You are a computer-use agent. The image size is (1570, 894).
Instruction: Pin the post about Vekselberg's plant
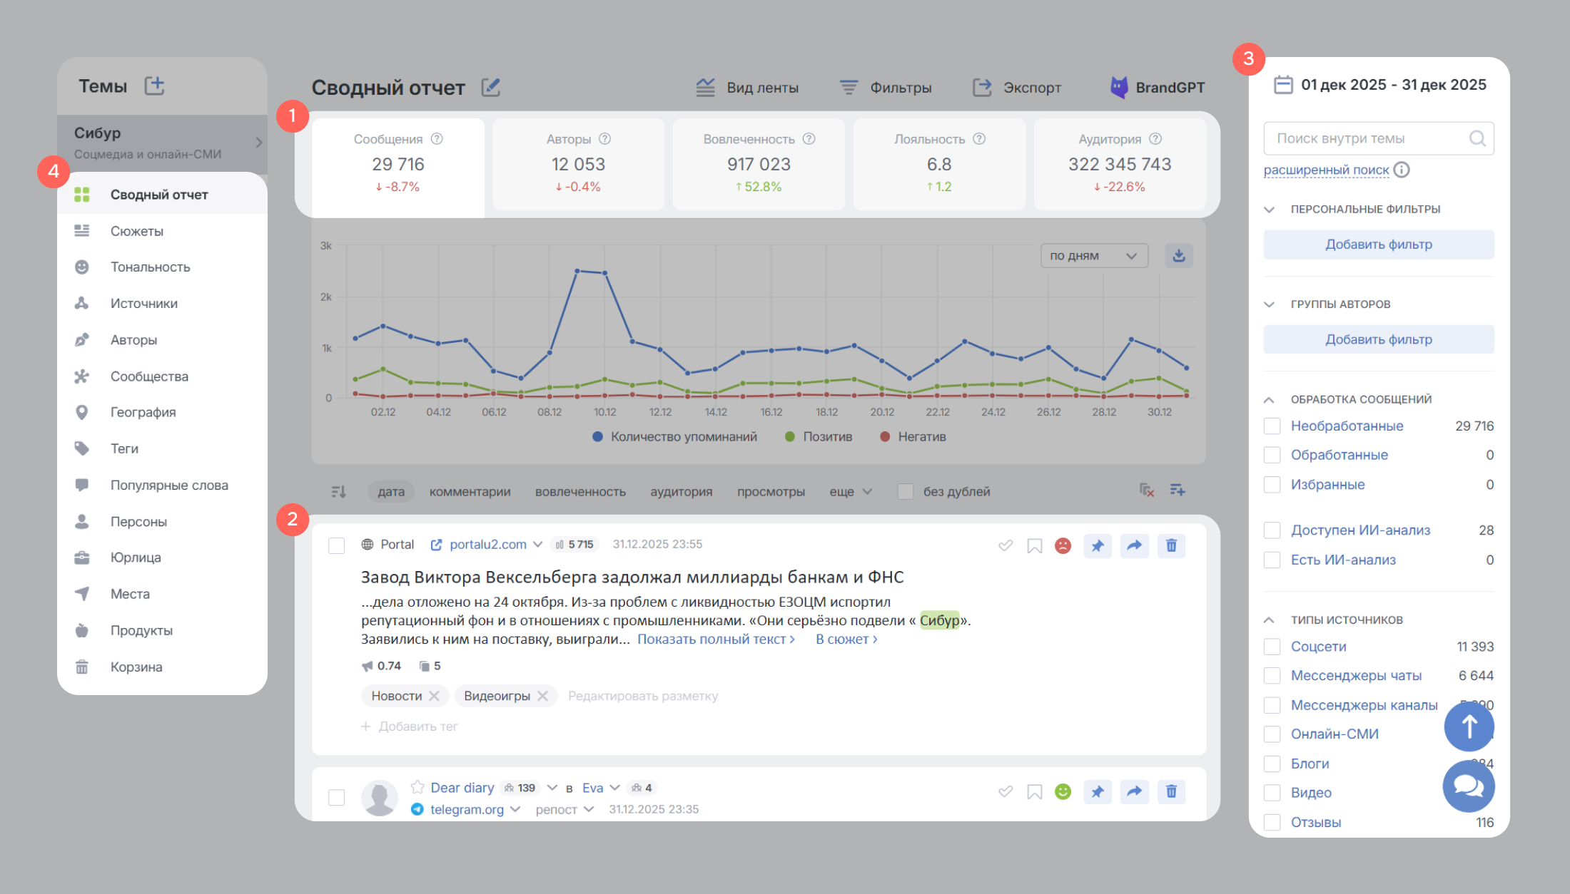(1098, 545)
